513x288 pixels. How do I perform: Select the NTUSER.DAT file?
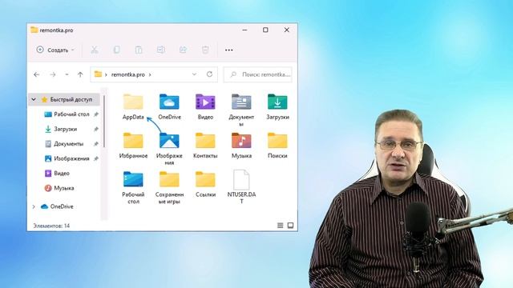(x=241, y=186)
